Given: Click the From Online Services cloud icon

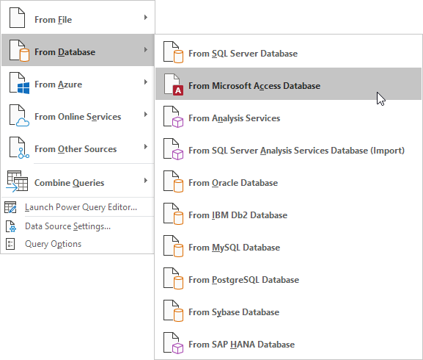Looking at the screenshot, I should point(19,115).
